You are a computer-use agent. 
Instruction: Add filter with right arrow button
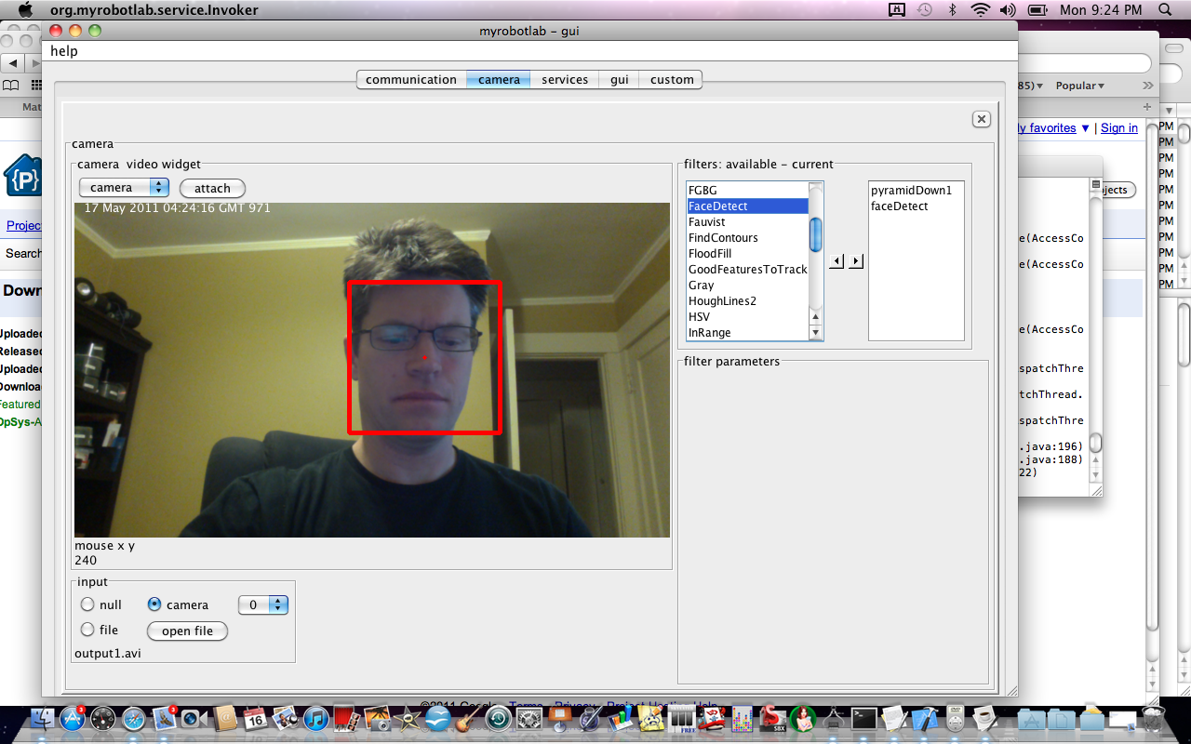click(x=856, y=261)
